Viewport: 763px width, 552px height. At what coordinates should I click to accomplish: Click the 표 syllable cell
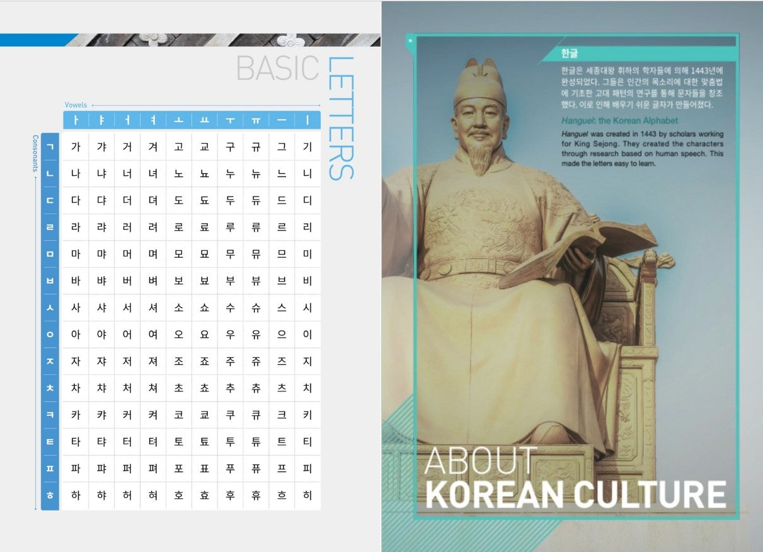204,469
